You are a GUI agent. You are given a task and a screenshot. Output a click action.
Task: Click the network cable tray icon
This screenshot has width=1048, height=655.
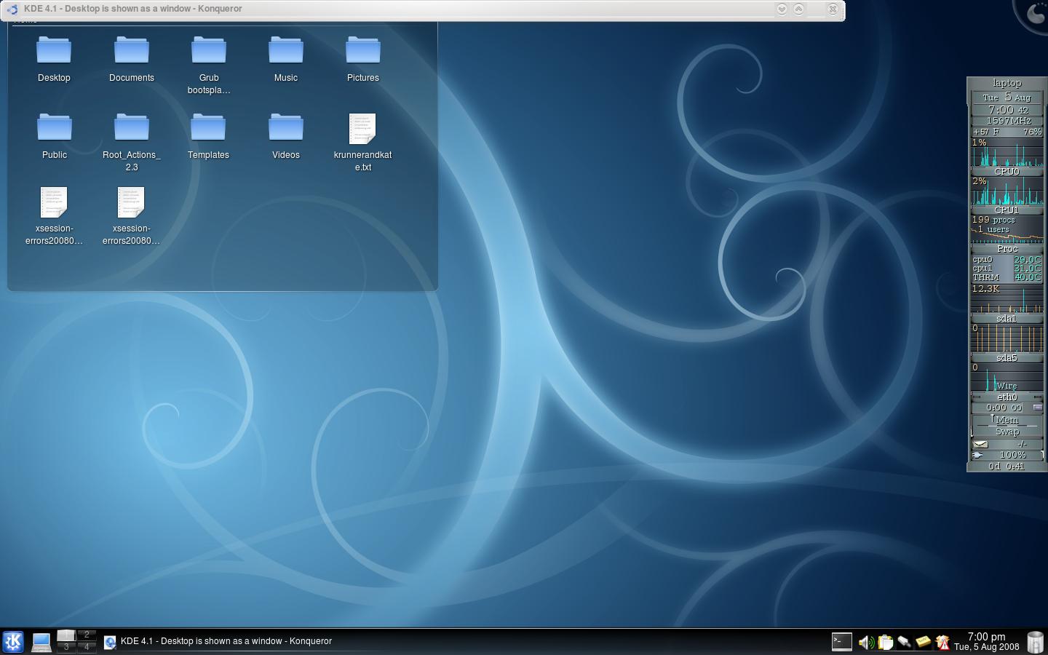904,642
